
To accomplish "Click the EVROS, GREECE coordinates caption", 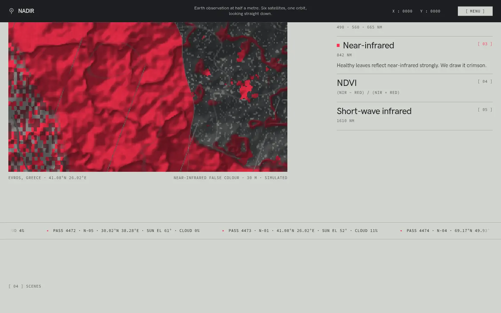I will [47, 178].
